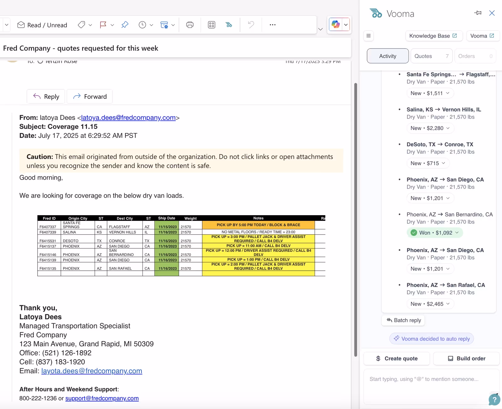The image size is (502, 409).
Task: Expand the New $2,465 status dropdown
Action: tap(430, 304)
